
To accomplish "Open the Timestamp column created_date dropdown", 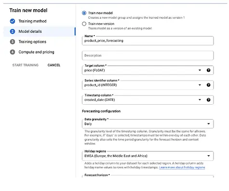I will [x=200, y=100].
